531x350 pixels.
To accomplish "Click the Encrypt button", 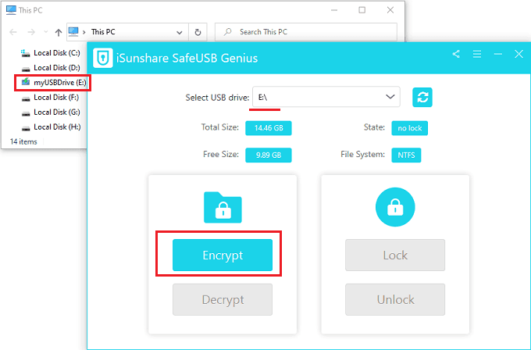I will [x=223, y=255].
